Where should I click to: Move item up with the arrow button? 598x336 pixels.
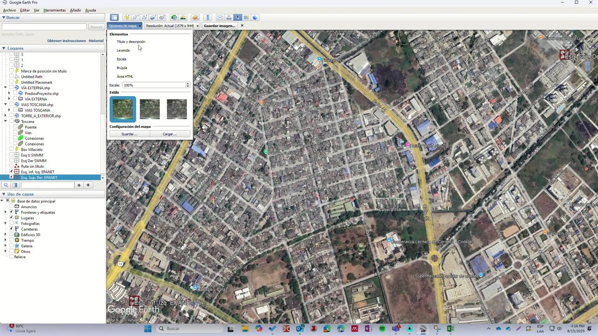(79, 185)
